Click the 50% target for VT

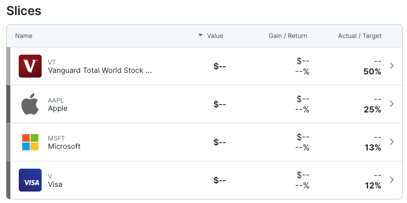(372, 72)
